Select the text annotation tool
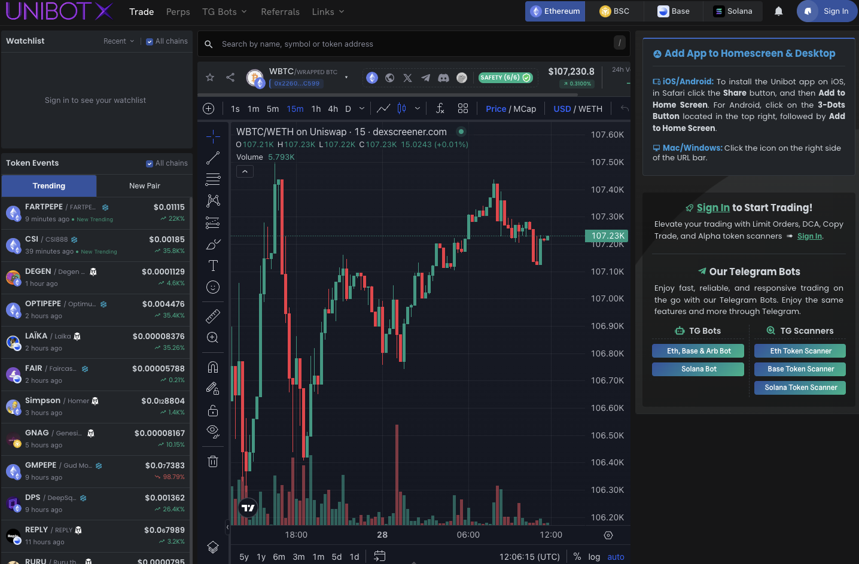859x564 pixels. (213, 266)
